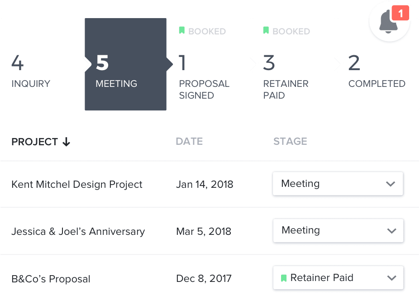Click the sort arrow next to PROJECT header
Image resolution: width=420 pixels, height=305 pixels.
tap(66, 142)
